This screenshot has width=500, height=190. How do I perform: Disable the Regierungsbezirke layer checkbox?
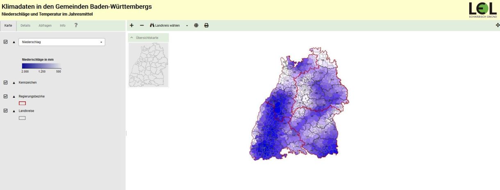6,96
